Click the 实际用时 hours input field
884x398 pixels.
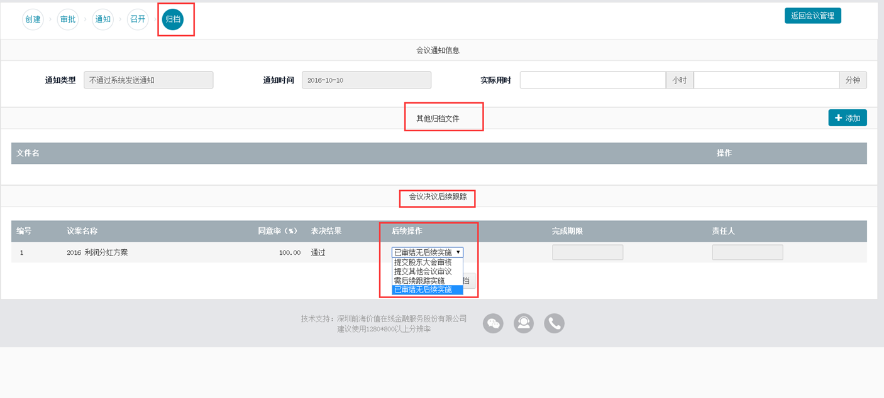(x=593, y=80)
